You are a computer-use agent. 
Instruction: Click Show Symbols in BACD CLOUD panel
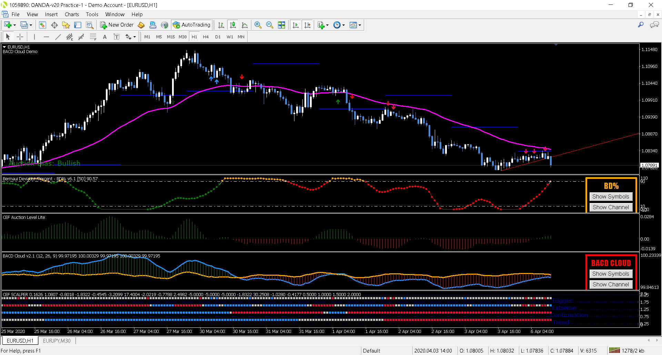click(x=611, y=274)
